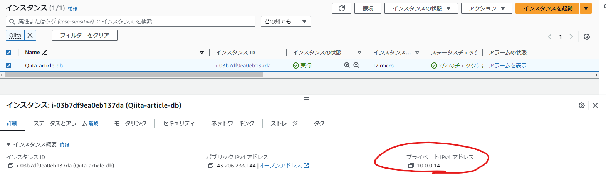Click the pane resize handle icon
The height and width of the screenshot is (174, 606).
pos(307,99)
